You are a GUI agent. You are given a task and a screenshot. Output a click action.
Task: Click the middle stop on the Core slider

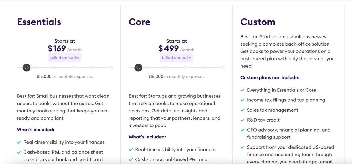coord(185,68)
